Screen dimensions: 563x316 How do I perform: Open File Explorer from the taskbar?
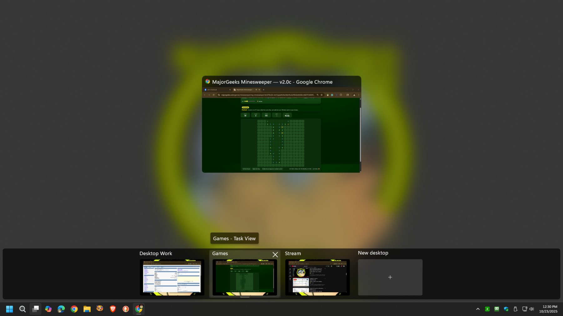(x=87, y=309)
